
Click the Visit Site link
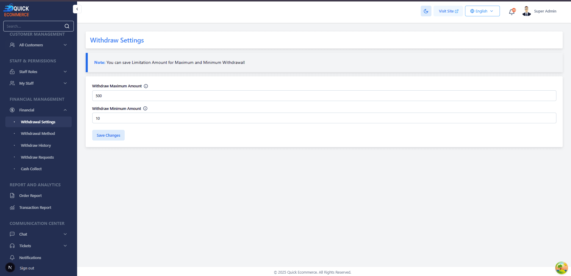448,11
